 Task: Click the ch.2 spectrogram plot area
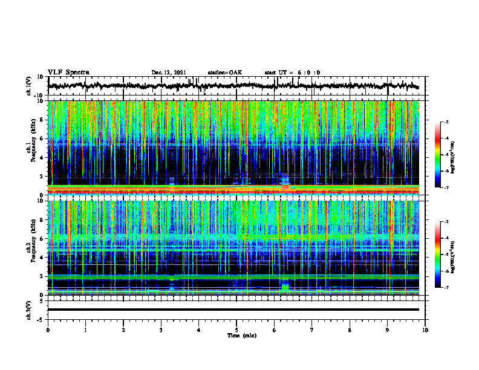233,248
